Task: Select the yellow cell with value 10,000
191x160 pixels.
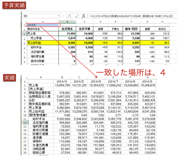Action: (85, 43)
